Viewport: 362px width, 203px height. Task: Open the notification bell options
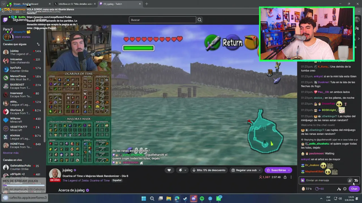(182, 170)
